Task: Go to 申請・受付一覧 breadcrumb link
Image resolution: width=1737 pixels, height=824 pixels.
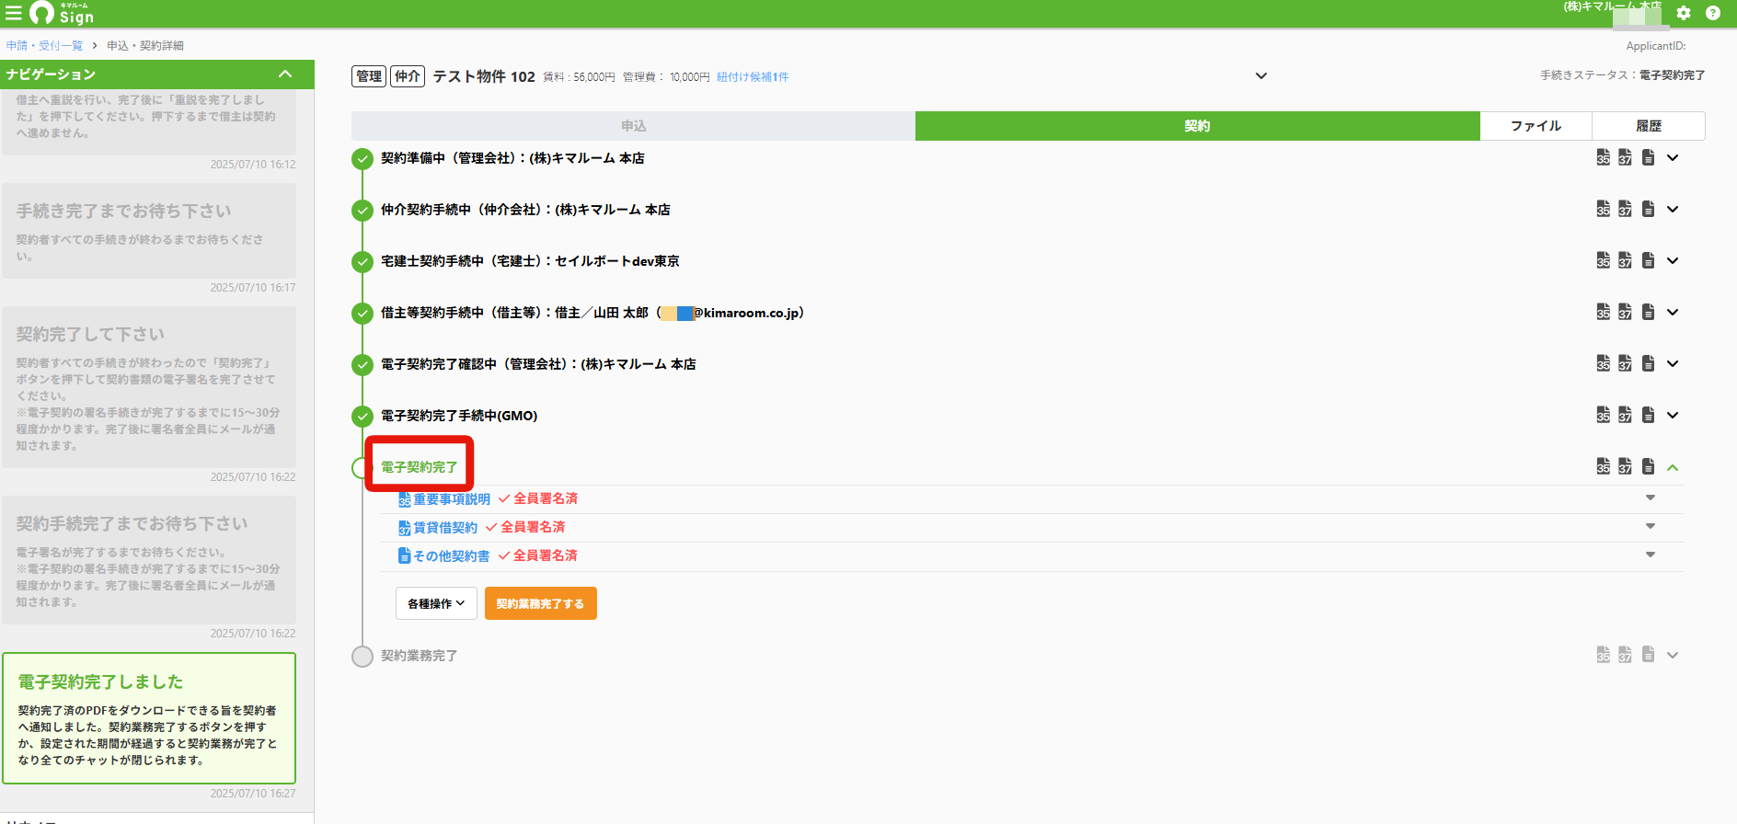Action: 44,45
